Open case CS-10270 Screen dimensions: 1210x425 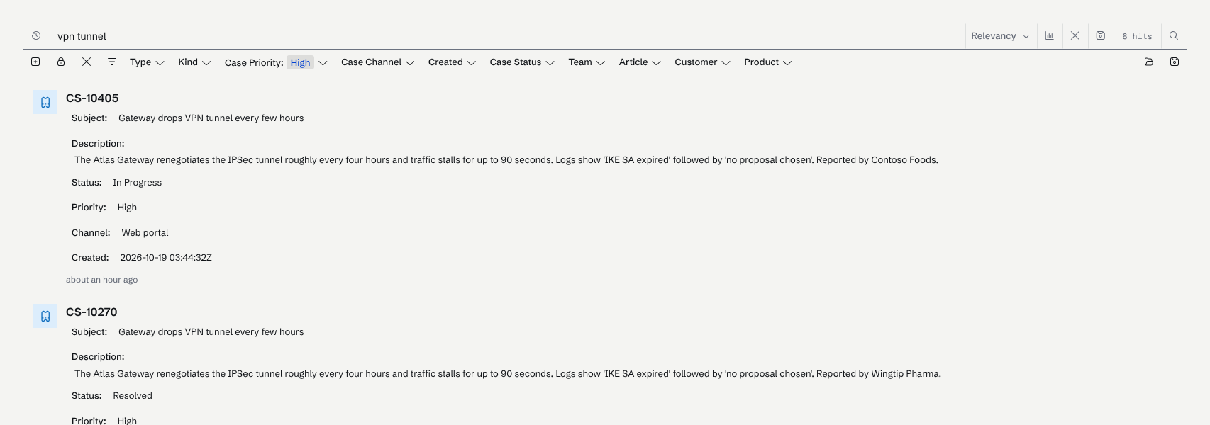91,312
